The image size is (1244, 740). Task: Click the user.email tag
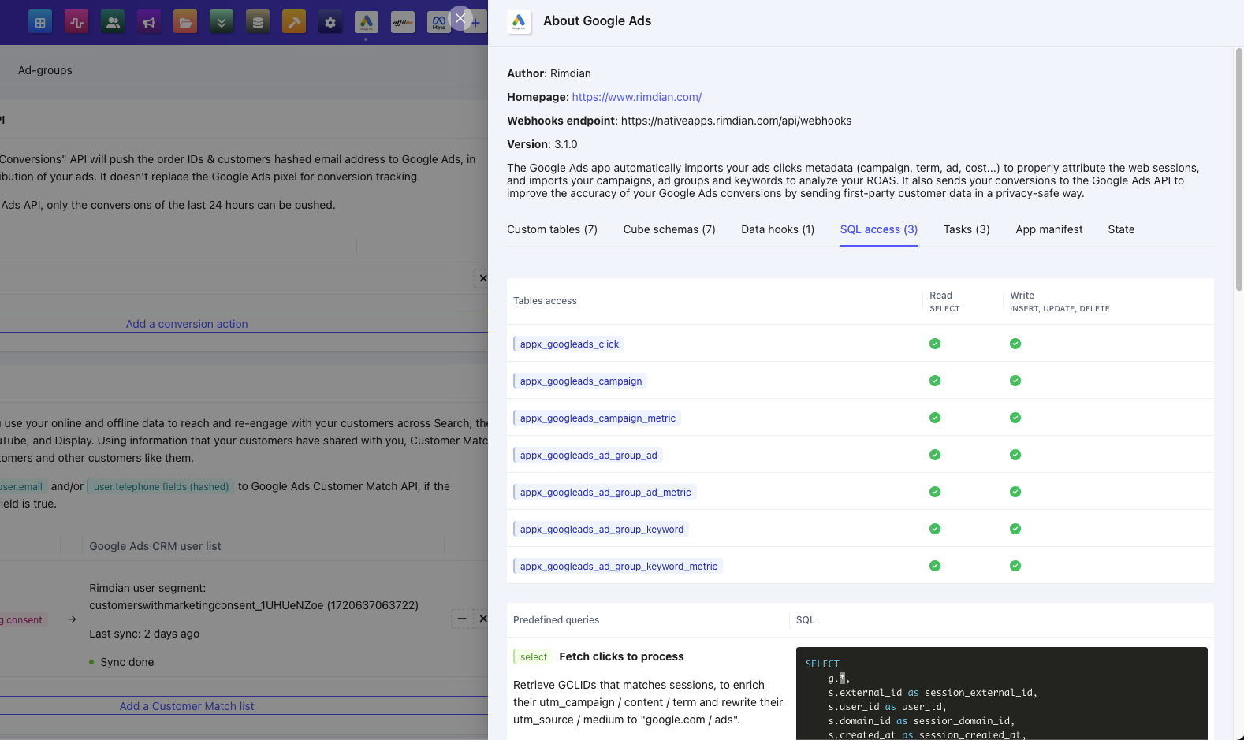(22, 486)
